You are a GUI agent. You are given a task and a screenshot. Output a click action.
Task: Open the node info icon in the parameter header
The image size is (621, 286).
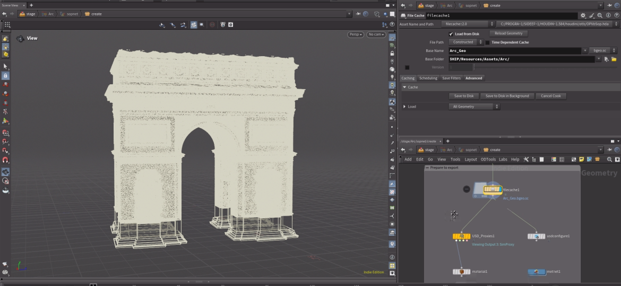(x=607, y=16)
